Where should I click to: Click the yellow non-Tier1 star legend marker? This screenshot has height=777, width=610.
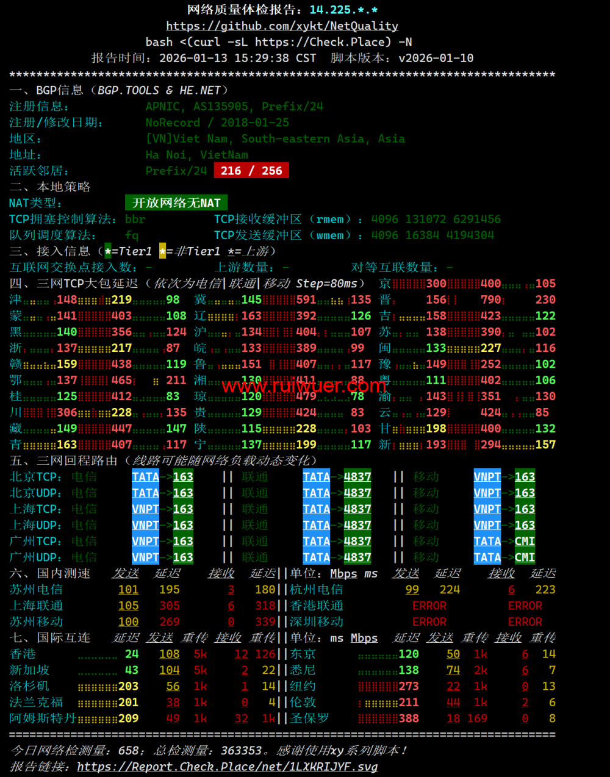(x=162, y=251)
